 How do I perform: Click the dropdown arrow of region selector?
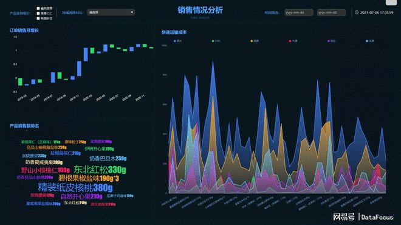tap(132, 12)
